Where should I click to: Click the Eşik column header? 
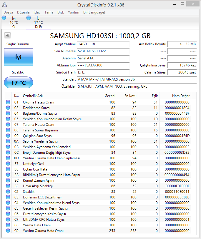click(149, 96)
